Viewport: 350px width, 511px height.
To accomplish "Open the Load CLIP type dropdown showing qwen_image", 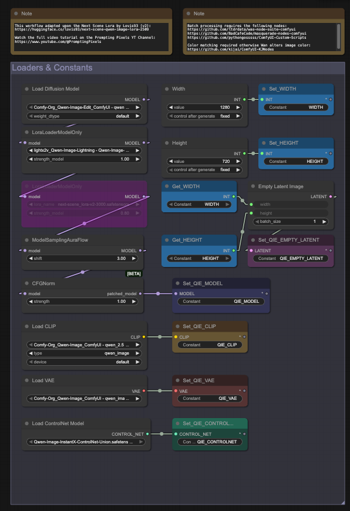I will (x=84, y=353).
